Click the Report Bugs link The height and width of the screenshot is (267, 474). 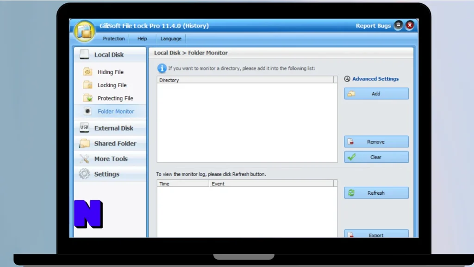click(x=373, y=26)
